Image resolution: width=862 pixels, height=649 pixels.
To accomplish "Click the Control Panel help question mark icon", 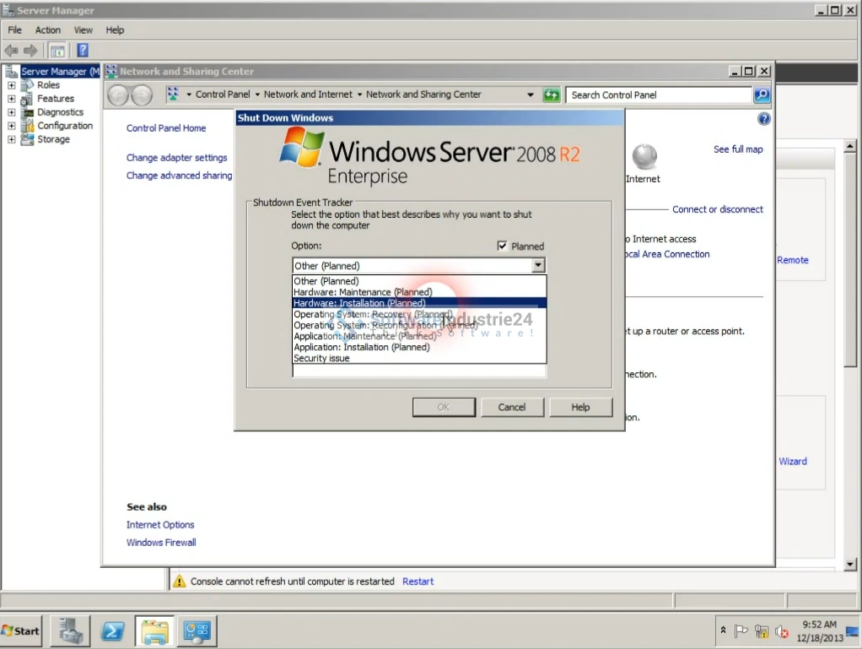I will 763,119.
